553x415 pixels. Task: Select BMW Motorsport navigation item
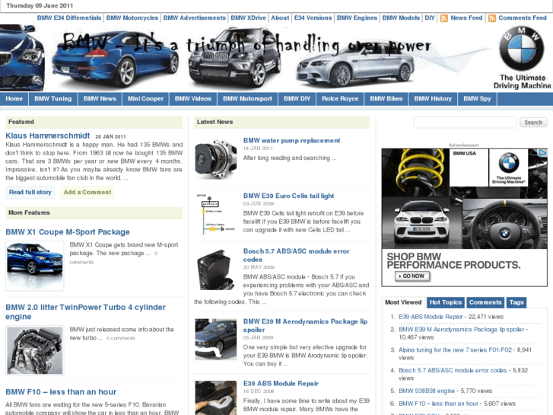[247, 99]
